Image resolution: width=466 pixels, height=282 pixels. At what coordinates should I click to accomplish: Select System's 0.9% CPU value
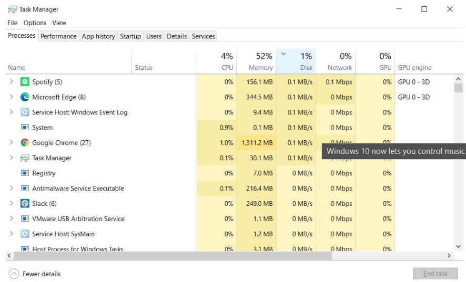tap(227, 128)
